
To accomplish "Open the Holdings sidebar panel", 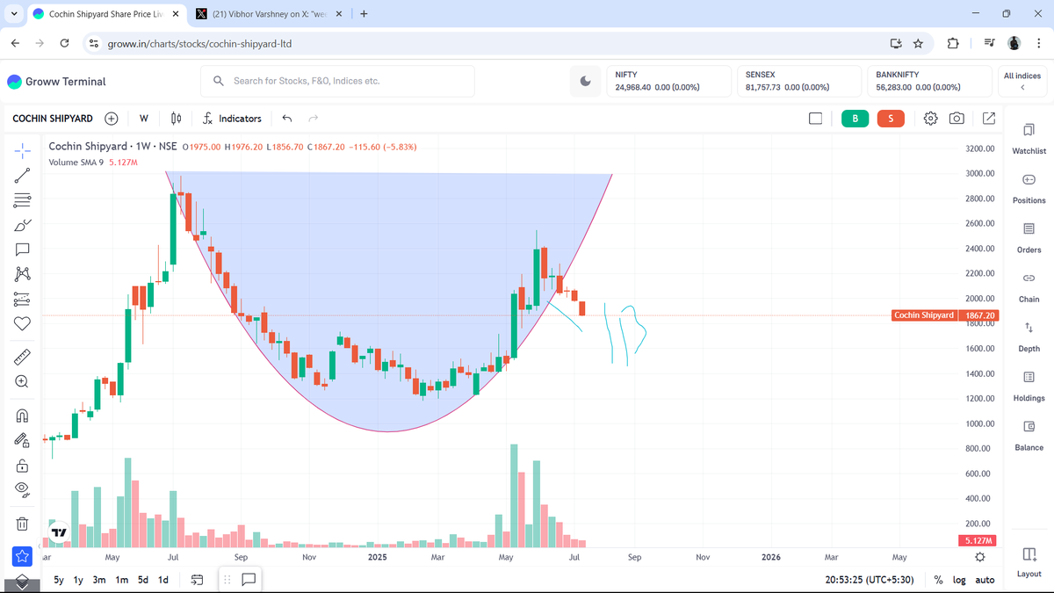I will [1029, 387].
